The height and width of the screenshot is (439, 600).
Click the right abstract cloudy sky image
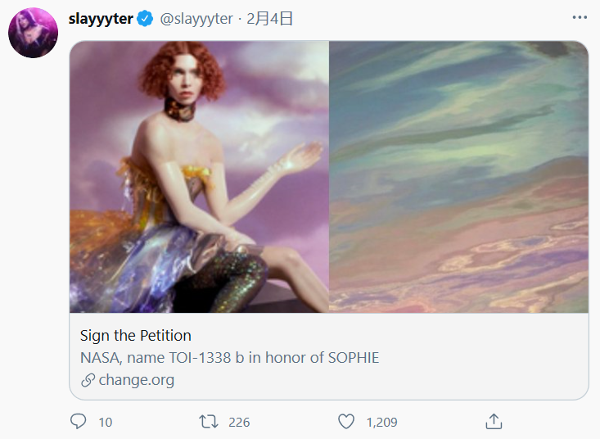(x=458, y=177)
